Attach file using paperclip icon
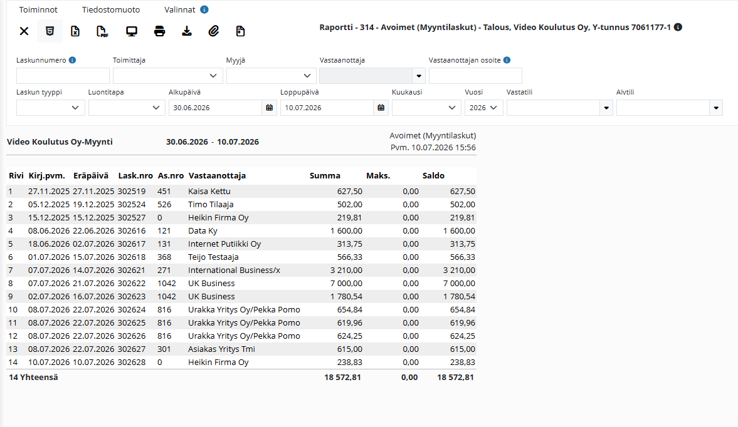The image size is (738, 427). [x=214, y=31]
